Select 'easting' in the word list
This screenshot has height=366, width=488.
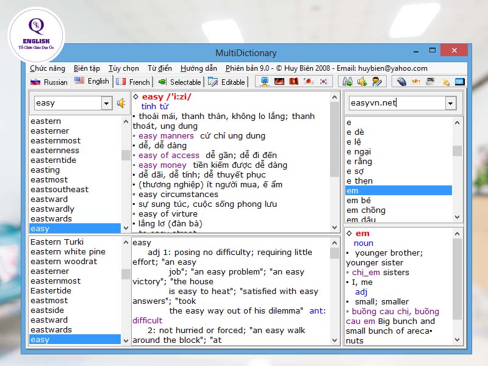45,170
